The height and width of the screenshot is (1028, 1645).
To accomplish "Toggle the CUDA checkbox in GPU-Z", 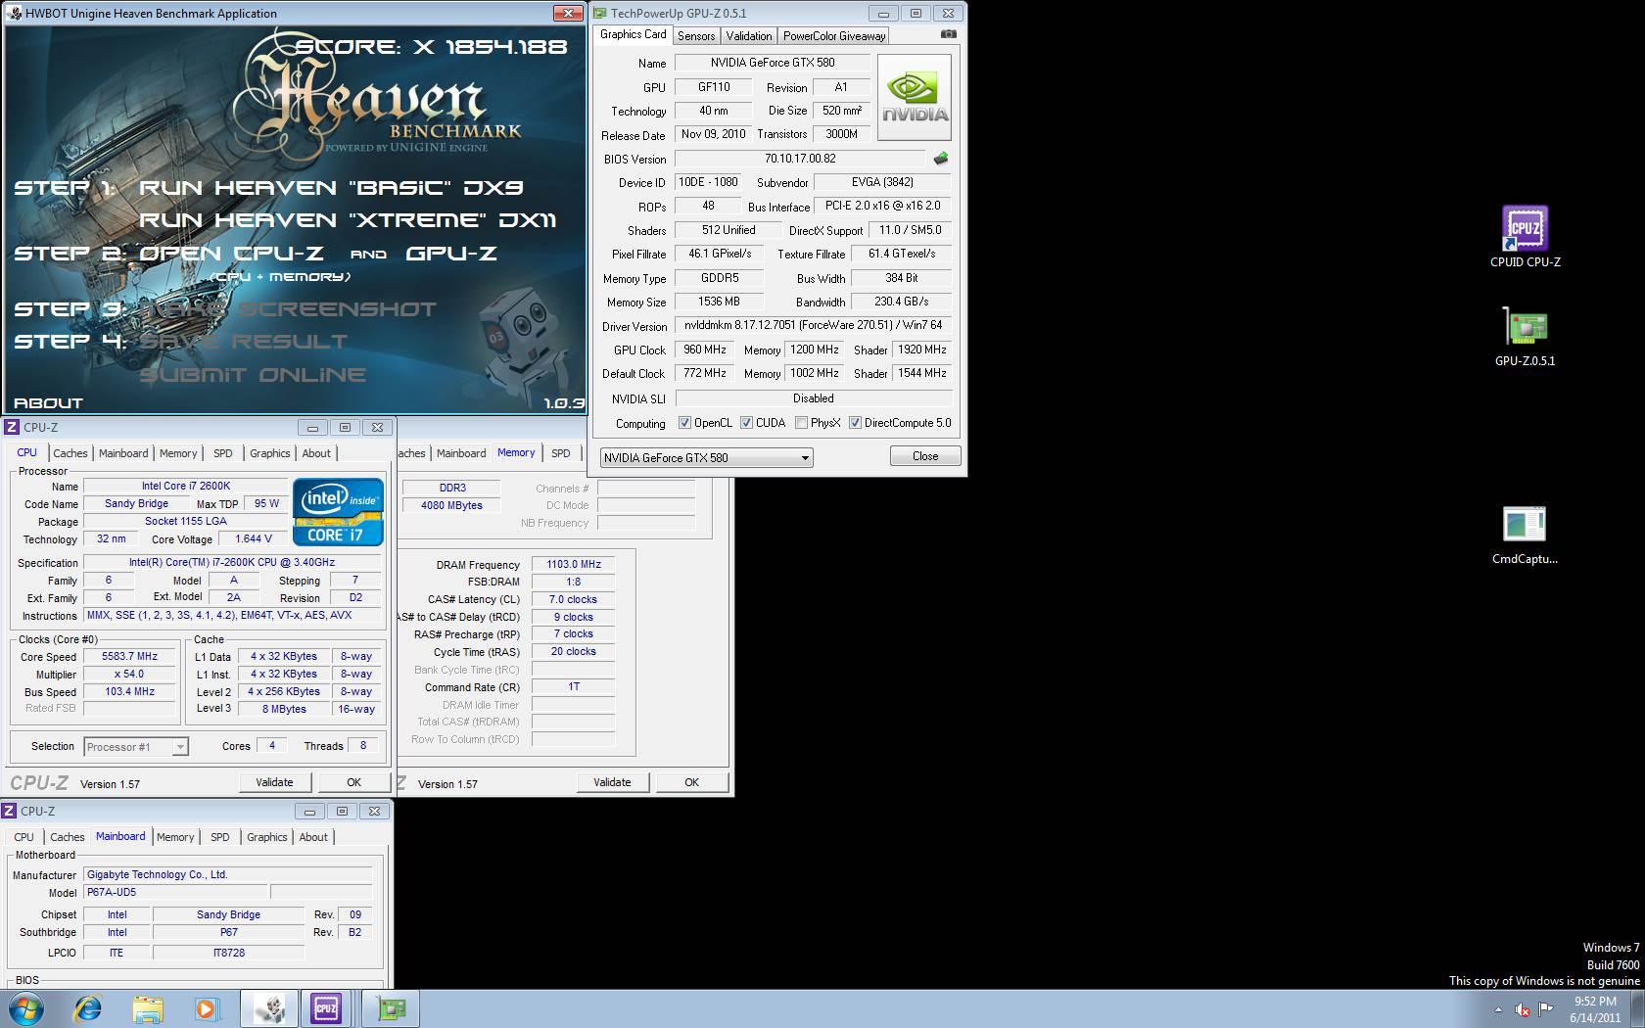I will point(747,423).
